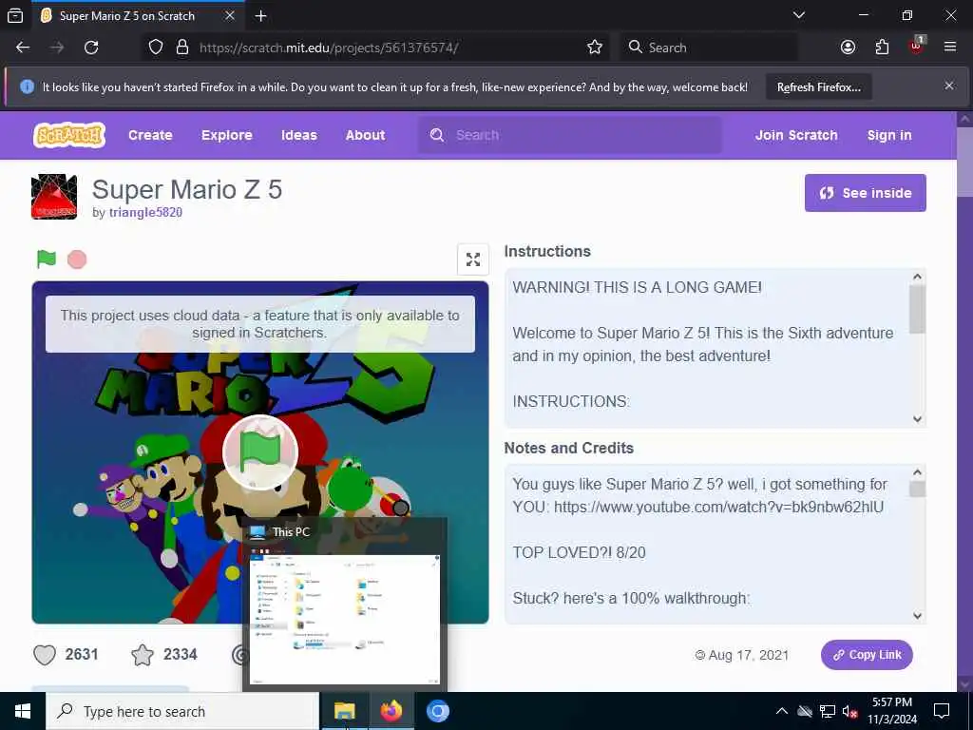The height and width of the screenshot is (730, 973).
Task: Click the Refresh Firefox... button
Action: coord(818,86)
